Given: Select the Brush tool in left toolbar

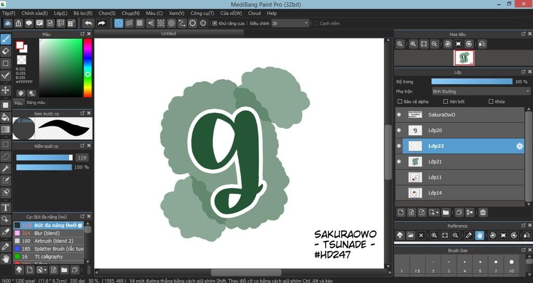Looking at the screenshot, I should [x=5, y=40].
